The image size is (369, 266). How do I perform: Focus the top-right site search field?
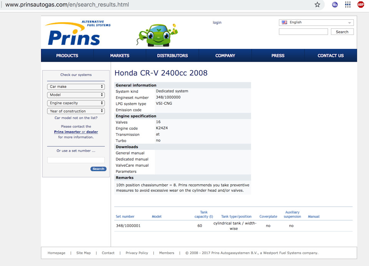pyautogui.click(x=303, y=32)
